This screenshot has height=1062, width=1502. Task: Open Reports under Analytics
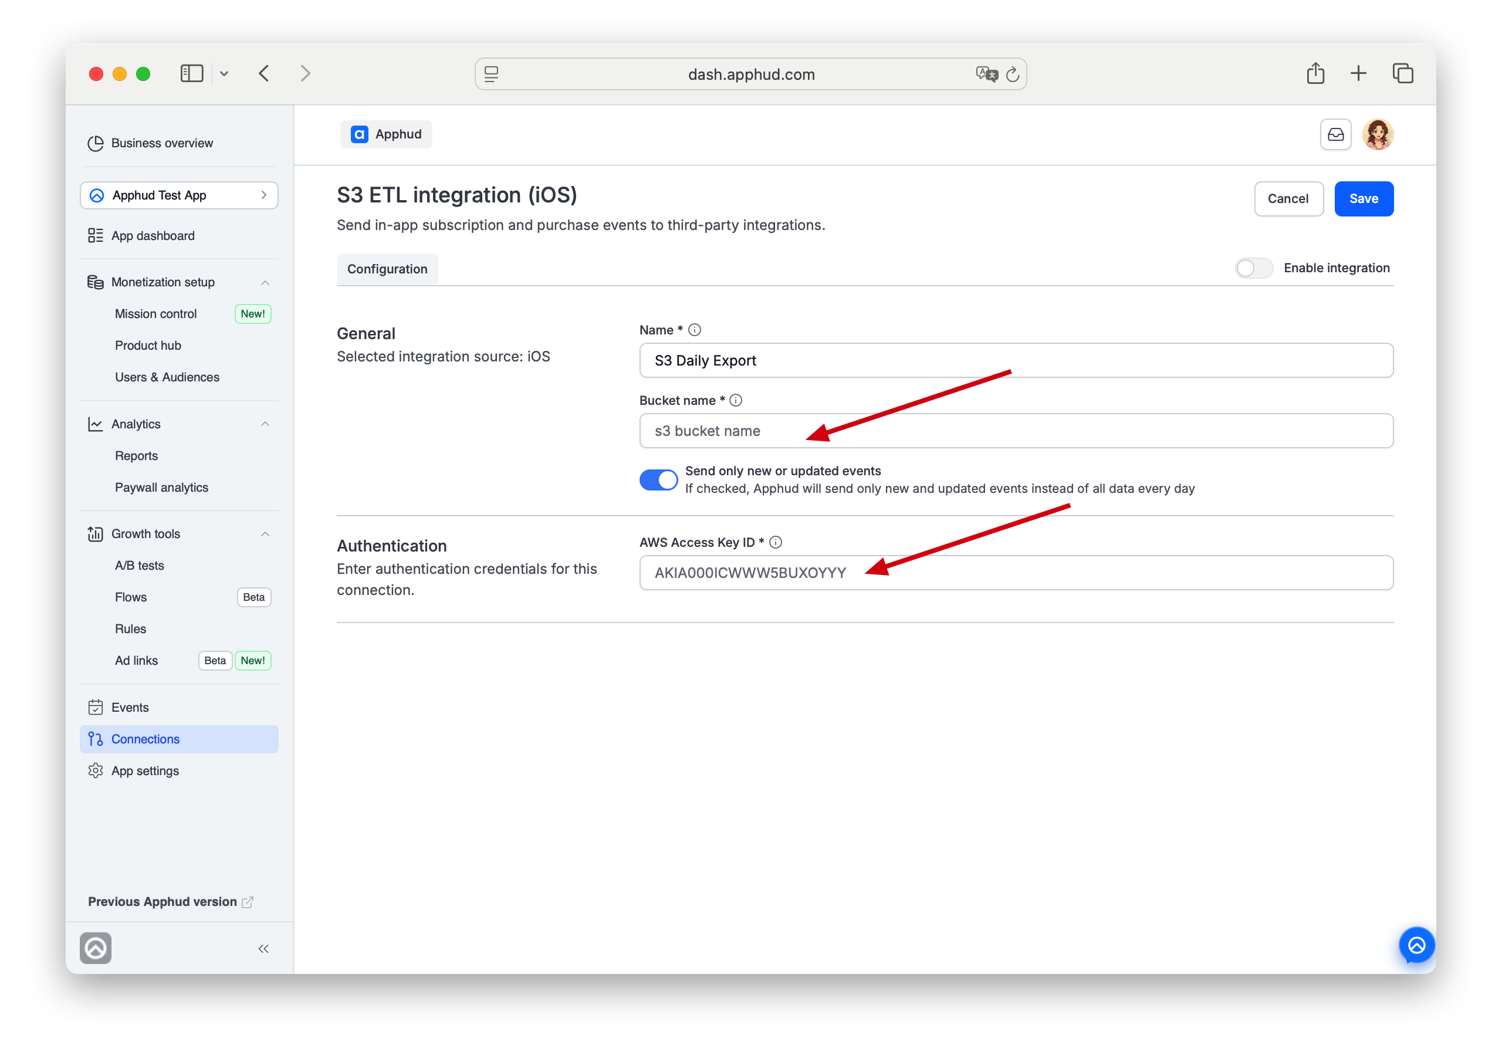[x=136, y=455]
